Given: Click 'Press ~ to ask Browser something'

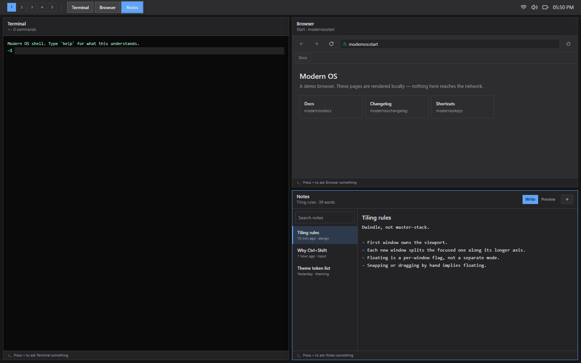Looking at the screenshot, I should [x=330, y=183].
